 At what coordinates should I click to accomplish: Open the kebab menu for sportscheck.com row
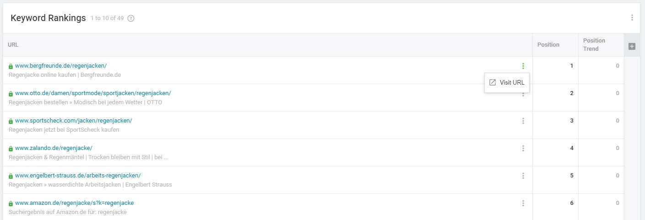click(x=523, y=121)
